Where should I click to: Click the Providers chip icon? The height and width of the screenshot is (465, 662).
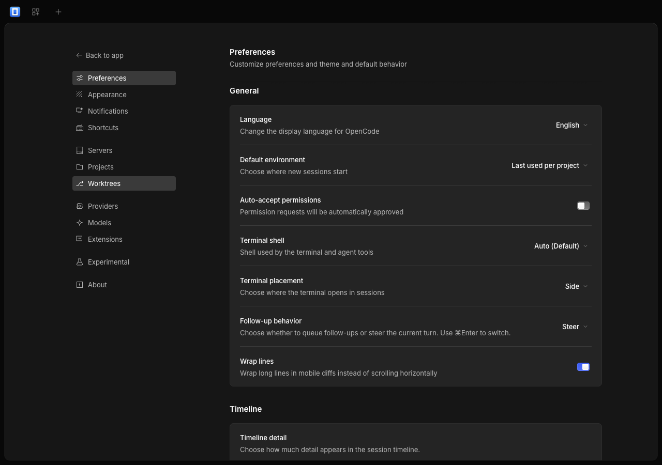(x=79, y=206)
